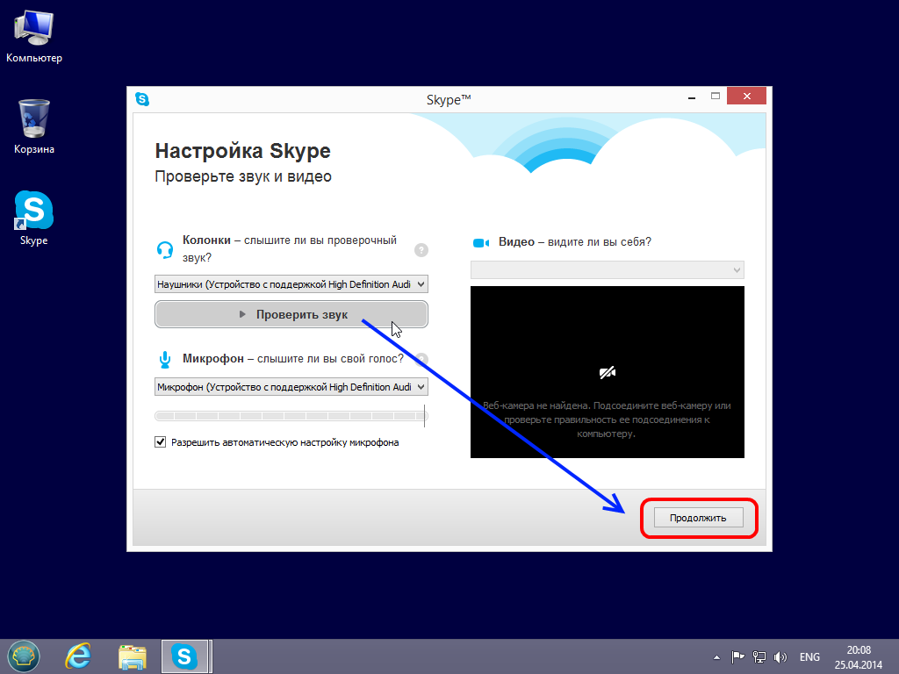Open the Start button on the taskbar

pyautogui.click(x=23, y=656)
